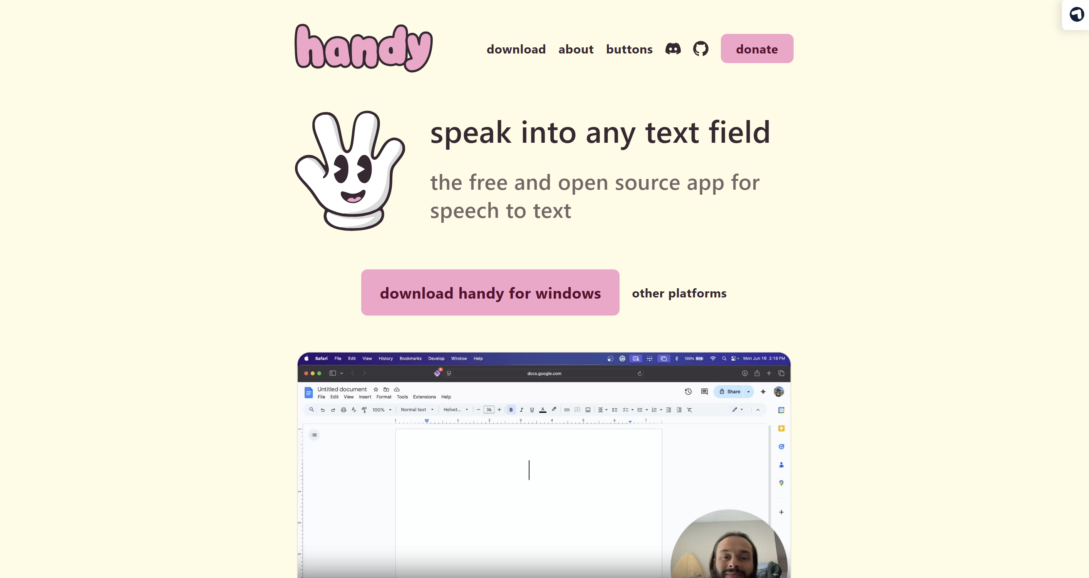Insert a link via the toolbar

click(566, 410)
